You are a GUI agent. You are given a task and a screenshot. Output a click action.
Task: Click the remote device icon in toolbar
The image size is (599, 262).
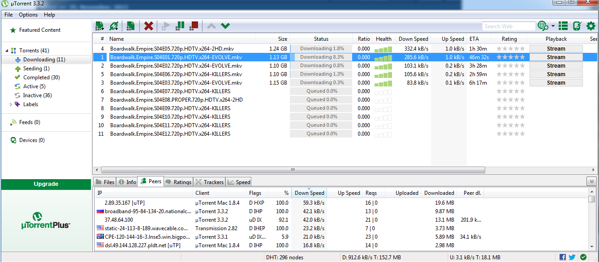(x=577, y=26)
